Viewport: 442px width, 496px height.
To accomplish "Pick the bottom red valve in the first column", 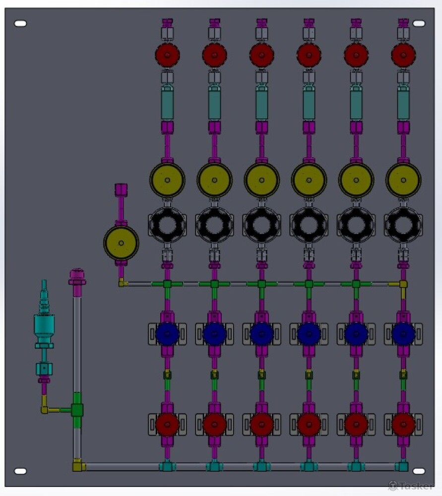I will tap(167, 425).
